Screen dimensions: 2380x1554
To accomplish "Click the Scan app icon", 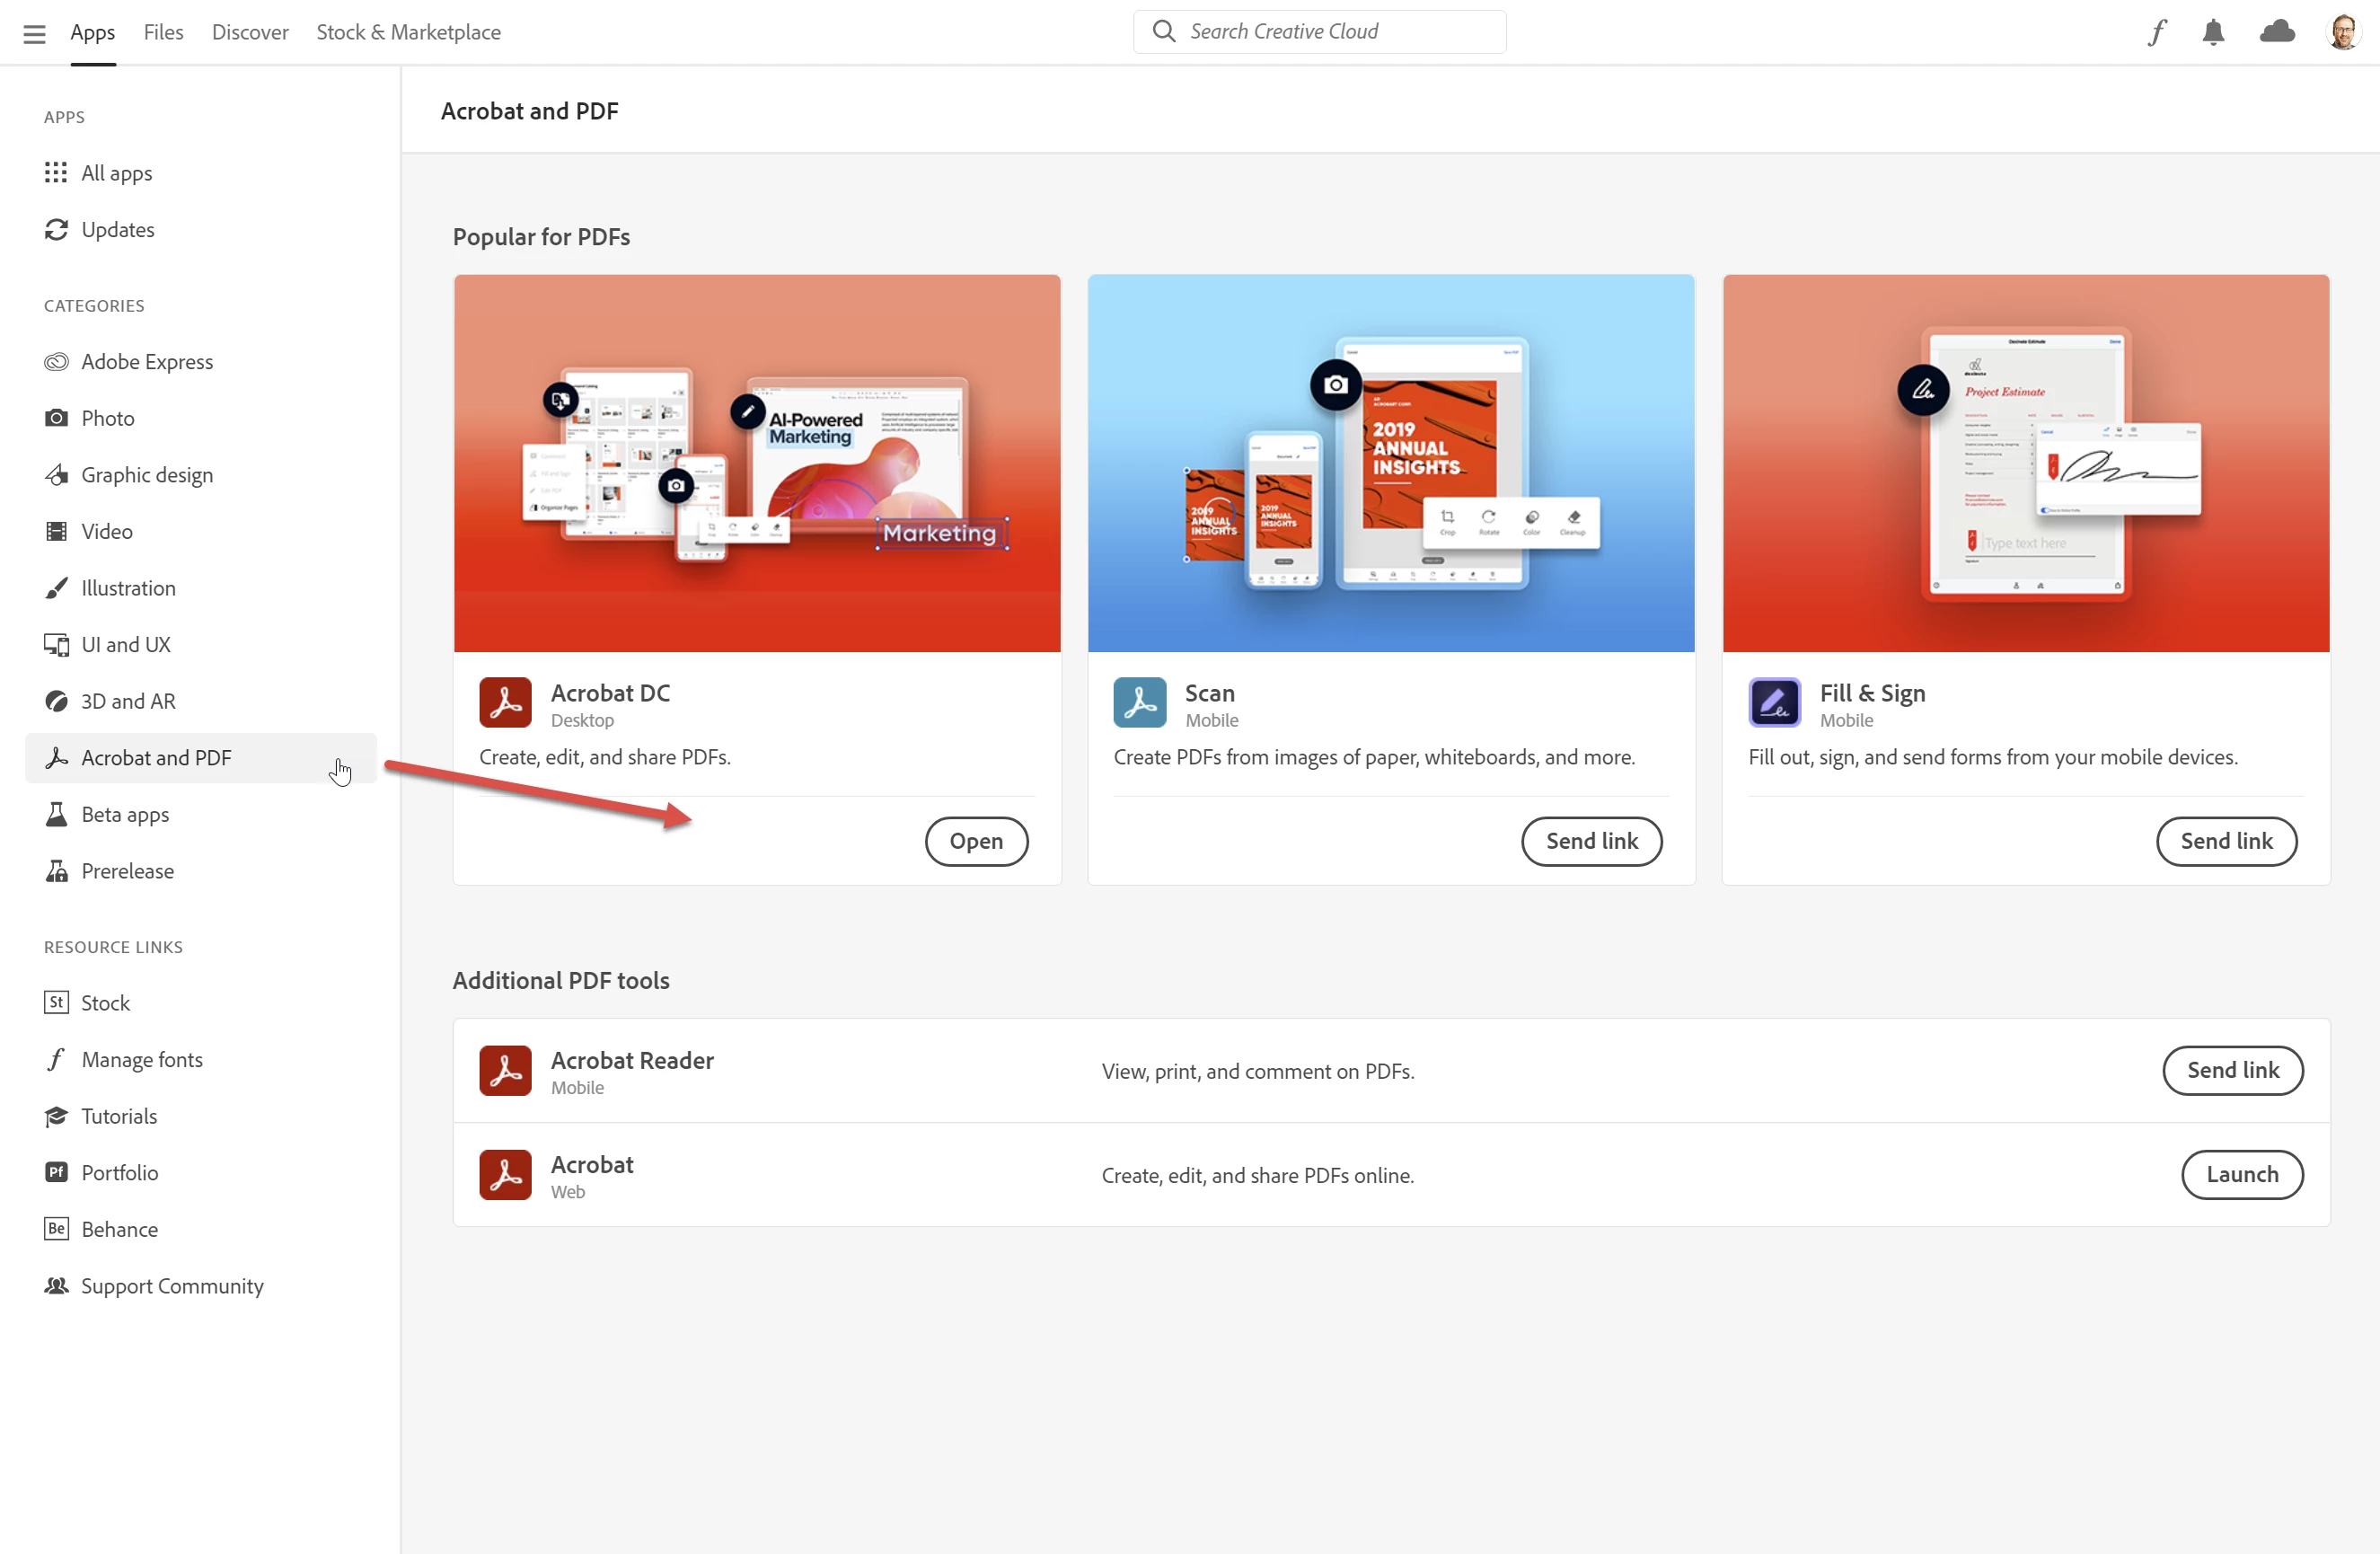I will click(1139, 703).
